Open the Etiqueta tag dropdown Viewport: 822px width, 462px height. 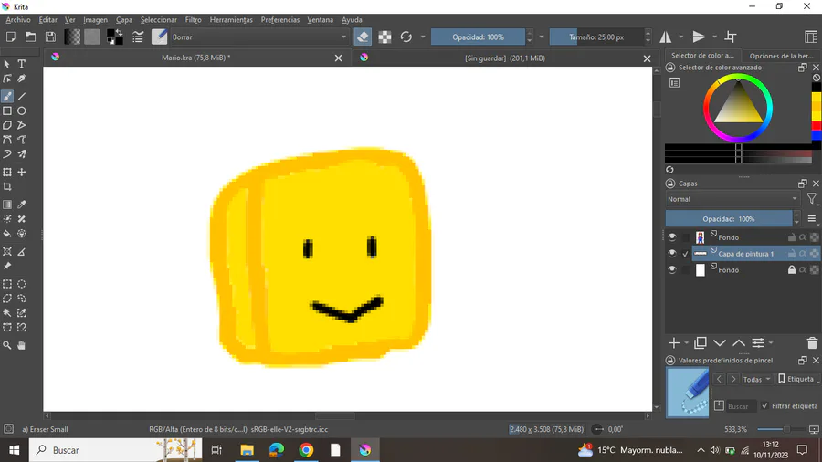coord(796,379)
